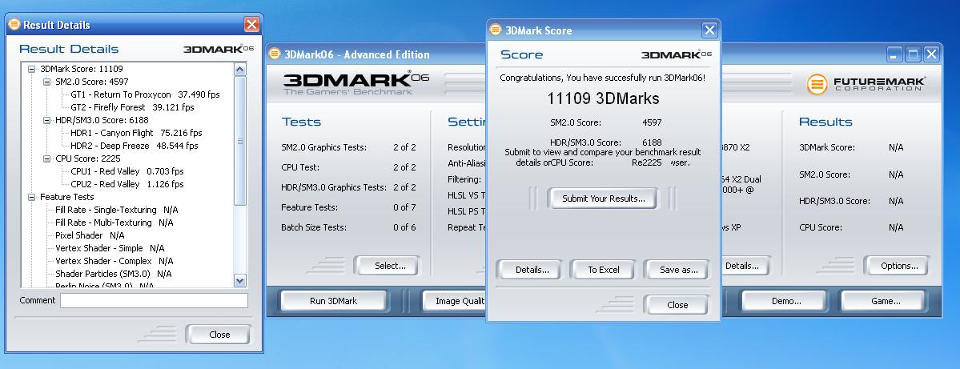
Task: Select GT1 - Return To Proxycon row
Action: point(145,94)
